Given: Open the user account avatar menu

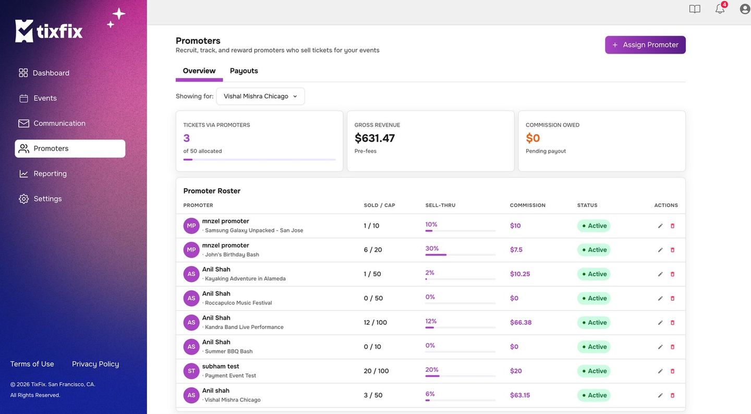Looking at the screenshot, I should click(745, 9).
